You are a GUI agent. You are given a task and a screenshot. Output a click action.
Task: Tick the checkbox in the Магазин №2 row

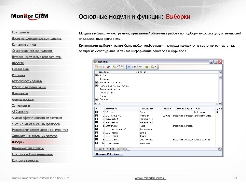pos(96,123)
